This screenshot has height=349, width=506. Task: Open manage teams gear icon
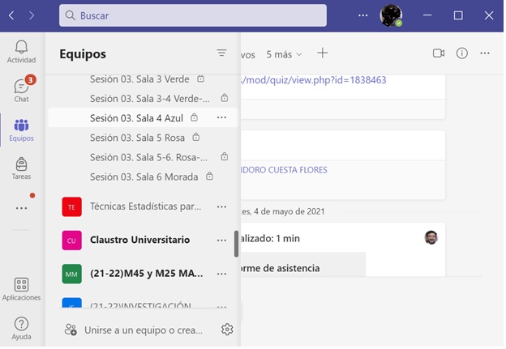pos(227,330)
